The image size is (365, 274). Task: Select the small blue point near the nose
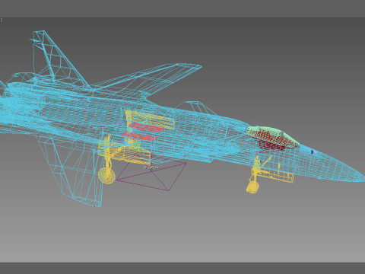[x=313, y=152]
